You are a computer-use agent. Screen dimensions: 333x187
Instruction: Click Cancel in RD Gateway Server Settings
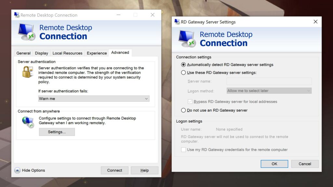(x=305, y=164)
